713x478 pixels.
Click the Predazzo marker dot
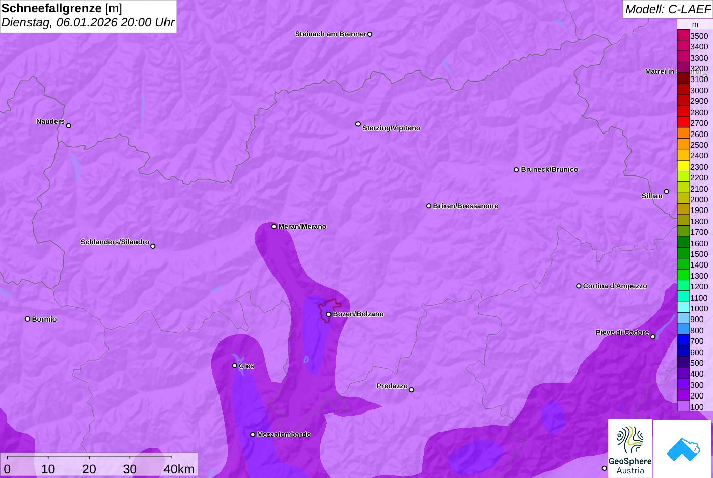412,390
